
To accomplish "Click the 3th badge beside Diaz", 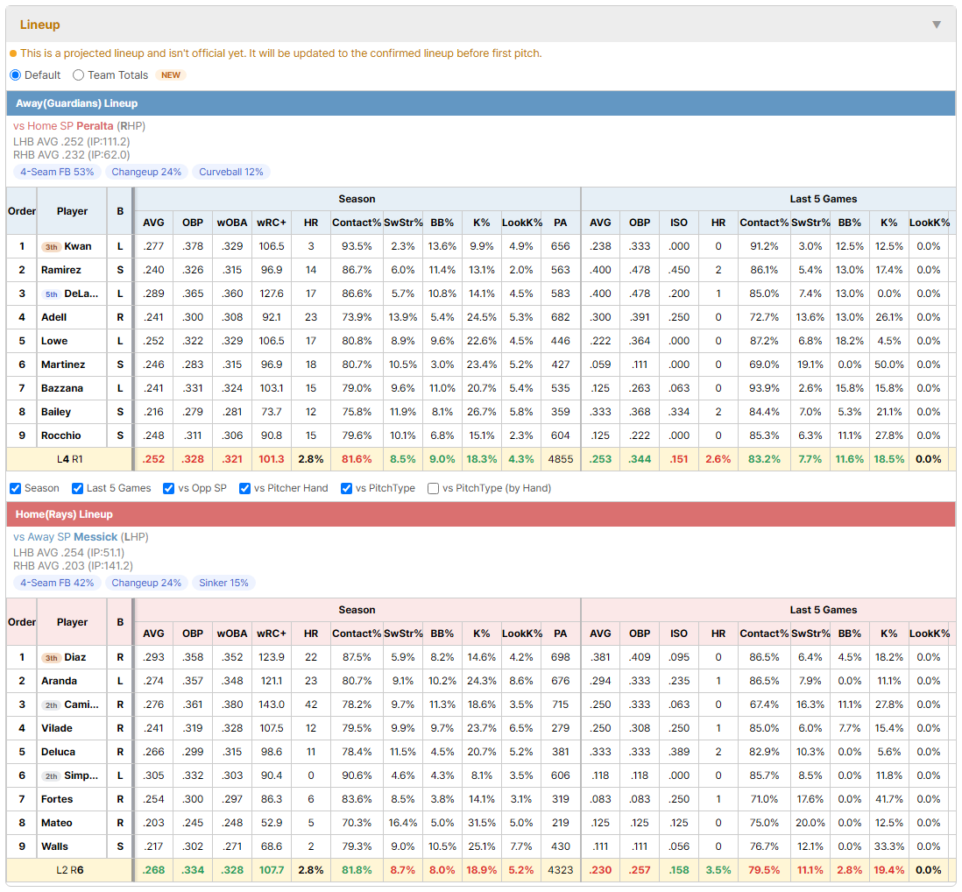I will (51, 658).
